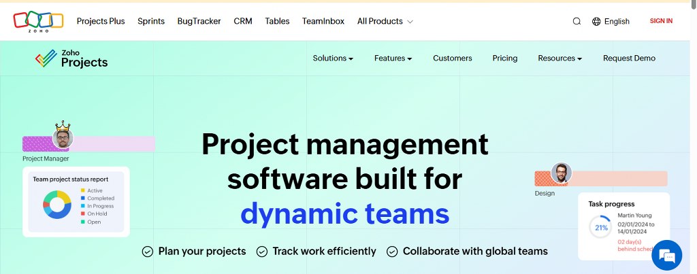The image size is (697, 274).
Task: Click the Zoho Projects wordmark text
Action: click(84, 59)
